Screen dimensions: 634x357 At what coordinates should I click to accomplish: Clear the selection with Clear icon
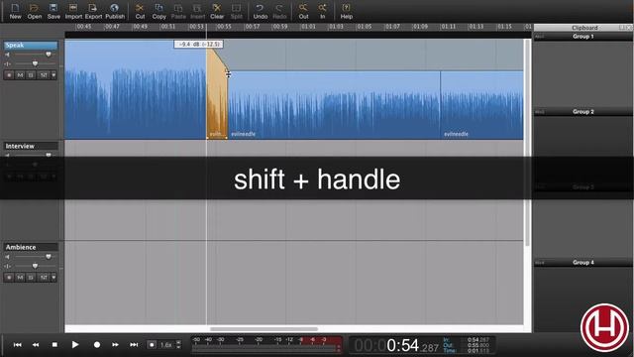217,11
